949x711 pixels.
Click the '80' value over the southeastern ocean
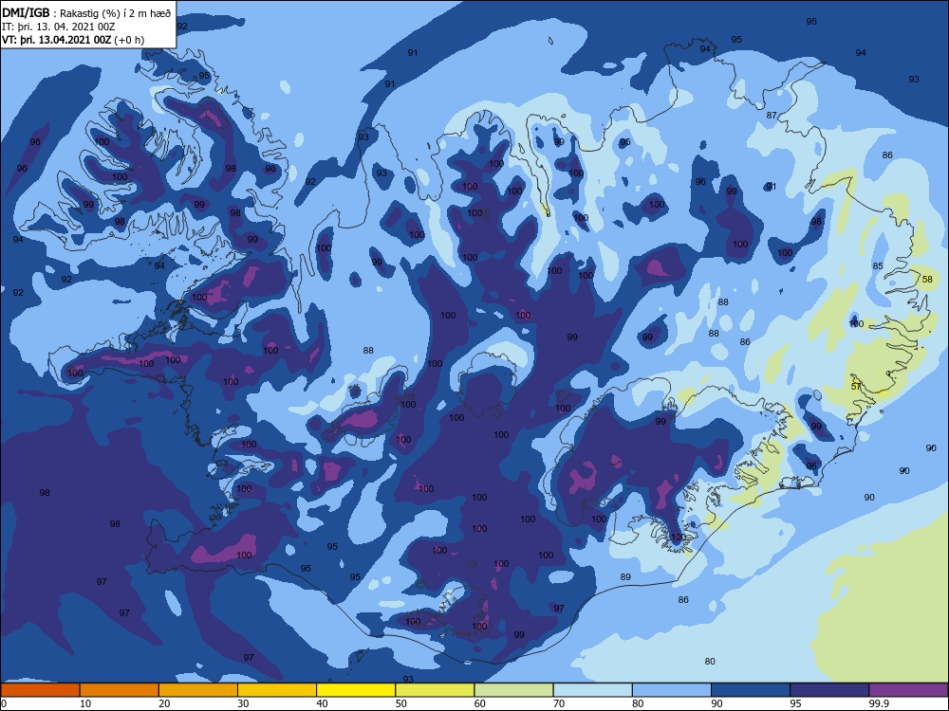click(710, 662)
